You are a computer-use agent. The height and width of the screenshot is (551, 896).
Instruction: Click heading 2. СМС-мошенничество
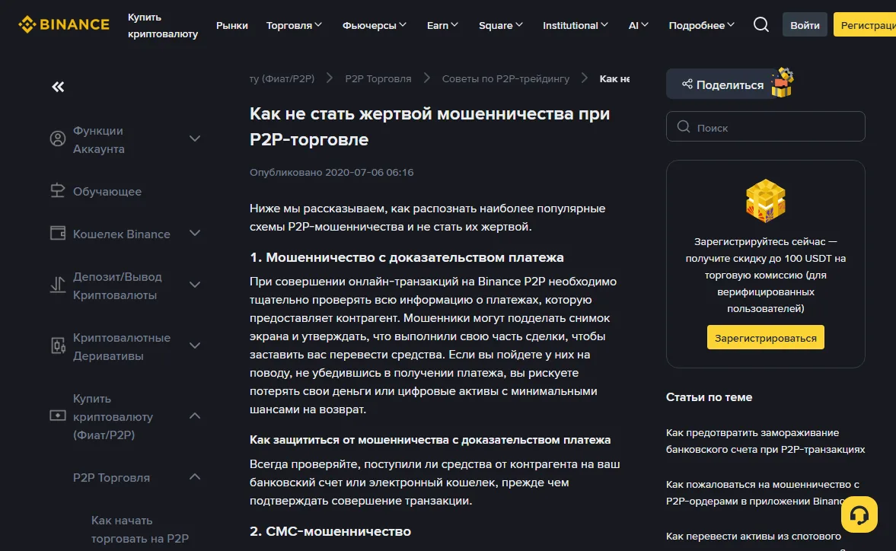click(330, 531)
